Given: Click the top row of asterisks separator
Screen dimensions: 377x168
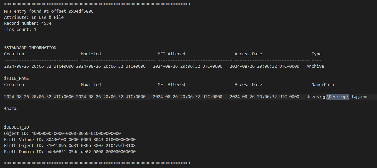Looking at the screenshot, I should click(x=97, y=4).
